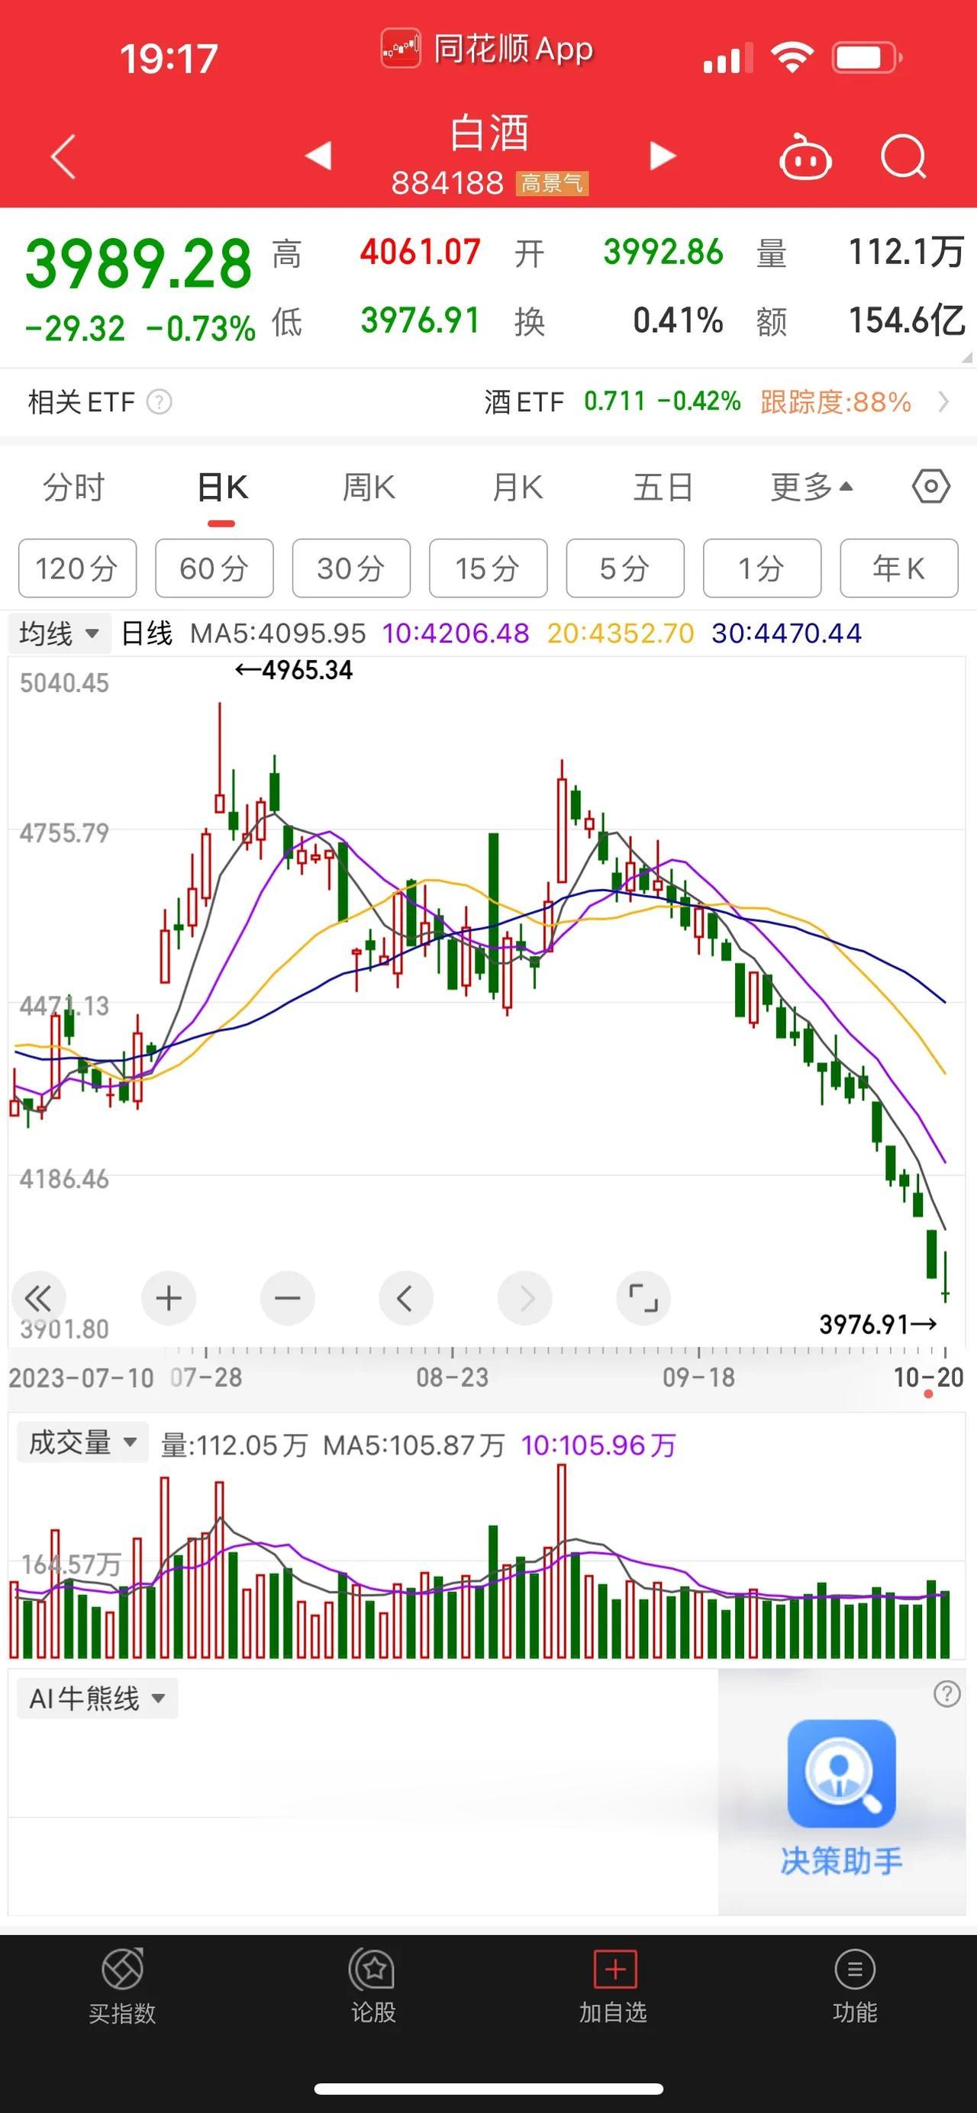Jump to chart start double-left arrow
The height and width of the screenshot is (2113, 977).
(x=37, y=1298)
